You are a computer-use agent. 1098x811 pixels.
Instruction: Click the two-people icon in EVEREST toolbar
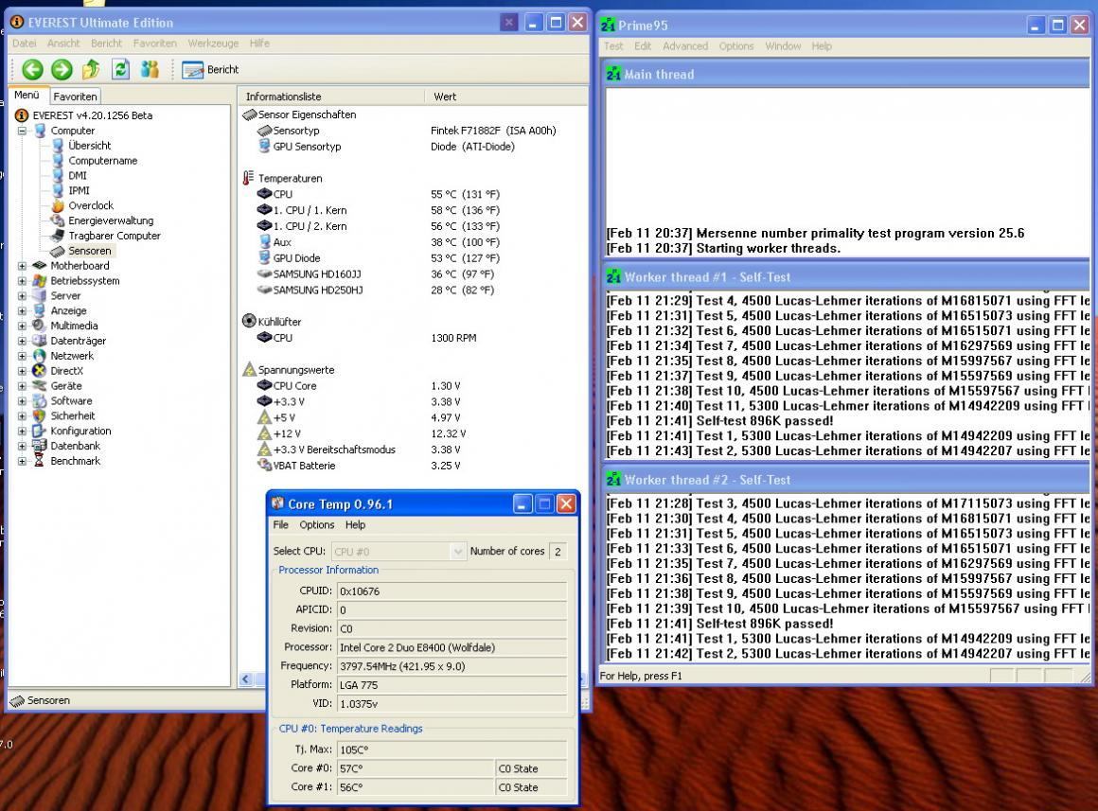(x=150, y=69)
